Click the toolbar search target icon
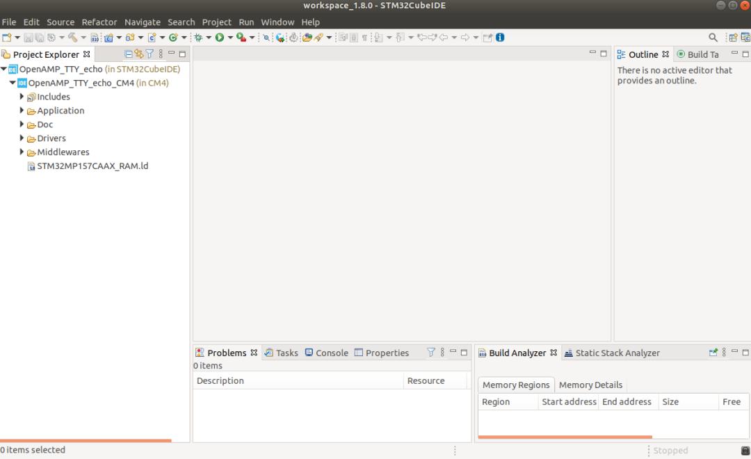The width and height of the screenshot is (751, 459). pos(266,38)
